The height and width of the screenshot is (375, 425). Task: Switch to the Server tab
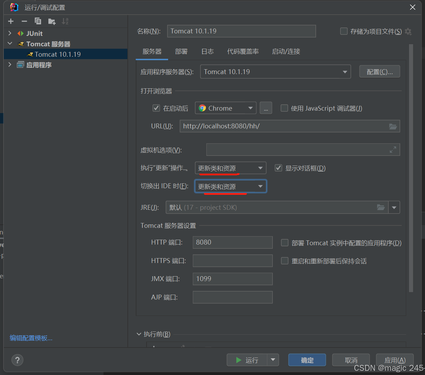(152, 51)
